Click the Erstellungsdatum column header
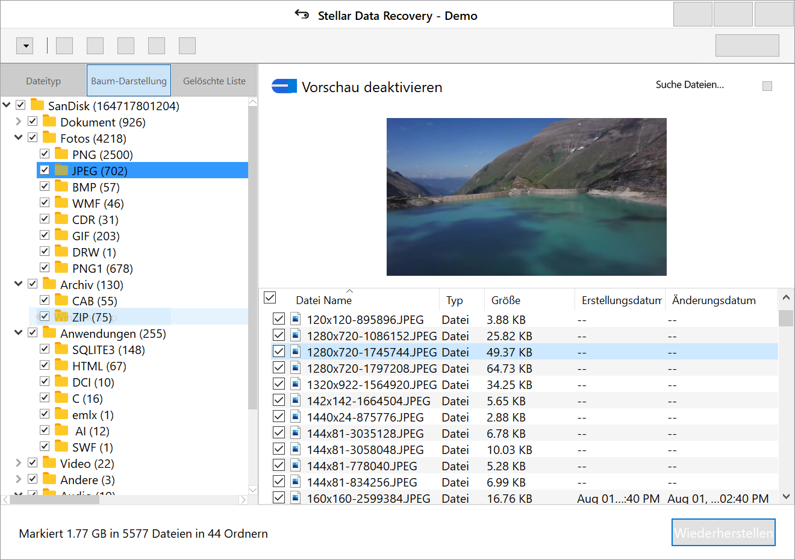 [x=622, y=300]
